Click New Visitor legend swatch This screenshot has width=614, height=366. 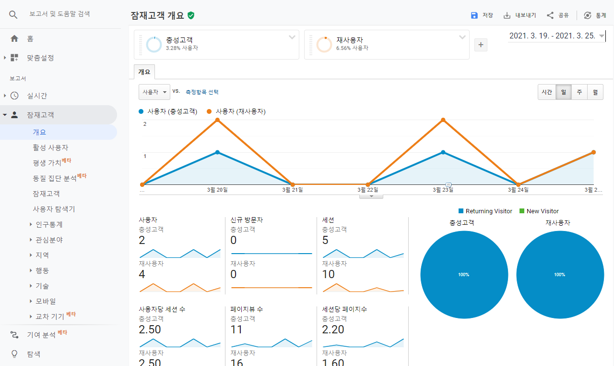coord(522,211)
